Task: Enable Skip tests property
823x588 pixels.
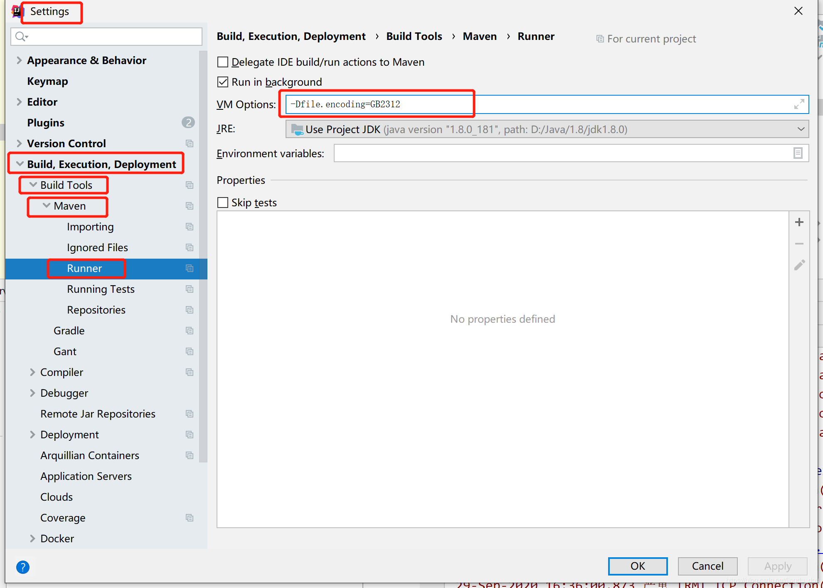Action: 223,202
